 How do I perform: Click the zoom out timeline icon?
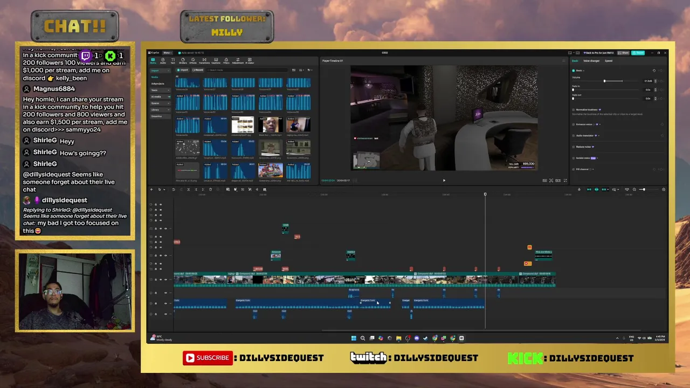coord(634,189)
